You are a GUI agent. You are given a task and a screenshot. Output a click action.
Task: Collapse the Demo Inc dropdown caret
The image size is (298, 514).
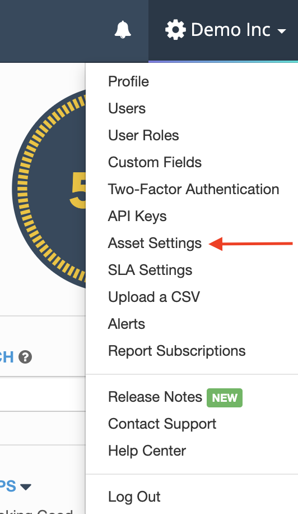click(282, 31)
